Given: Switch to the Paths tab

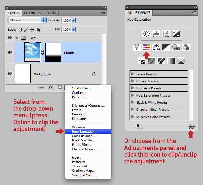Looking at the screenshot, I should click(x=51, y=13).
